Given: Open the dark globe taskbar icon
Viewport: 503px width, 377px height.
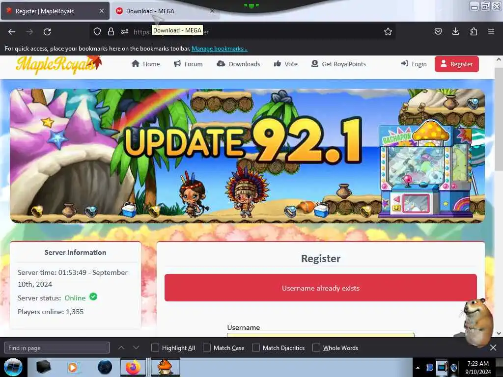Looking at the screenshot, I should click(105, 367).
